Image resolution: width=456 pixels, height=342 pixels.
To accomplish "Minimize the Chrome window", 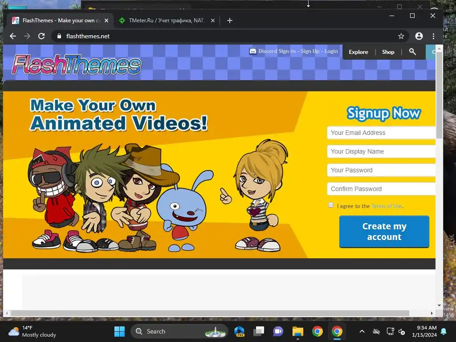I will (392, 16).
